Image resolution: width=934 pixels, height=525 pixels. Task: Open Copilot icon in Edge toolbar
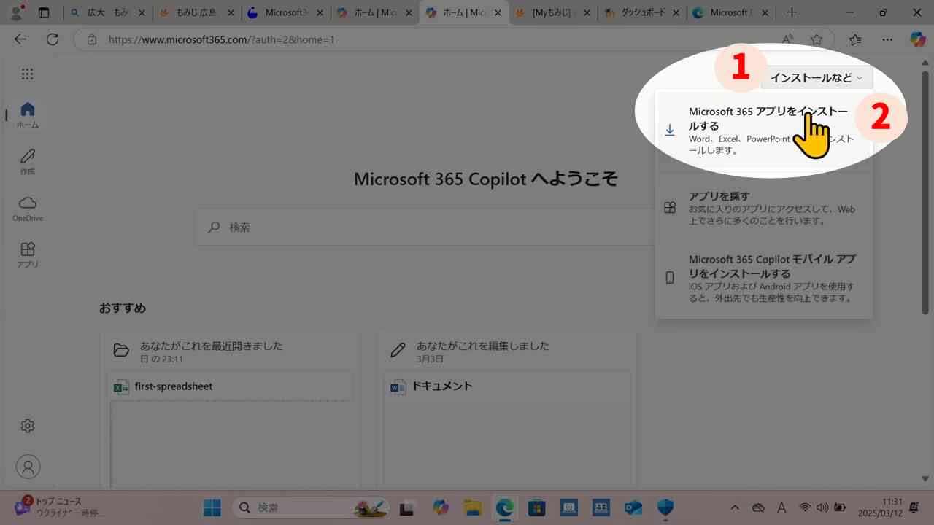click(x=918, y=39)
